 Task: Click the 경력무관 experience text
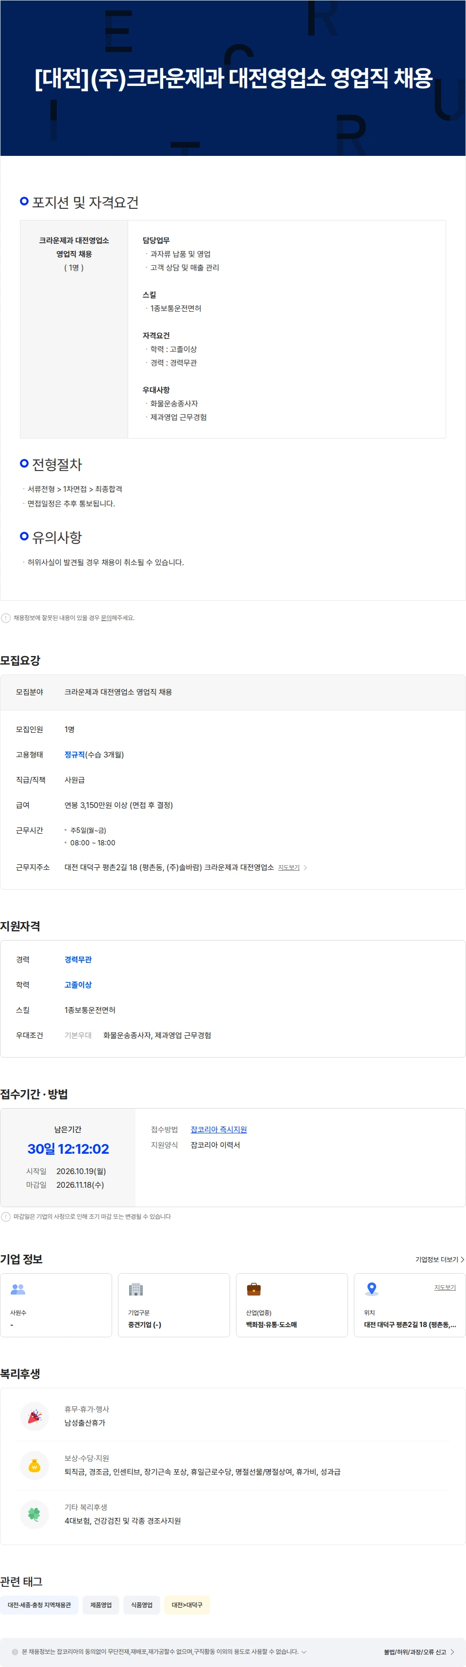[x=78, y=960]
